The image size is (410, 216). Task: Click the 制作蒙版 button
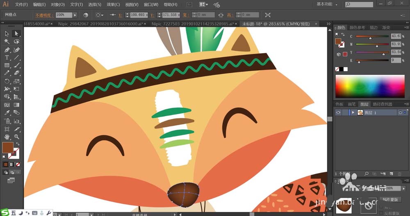pos(390,199)
